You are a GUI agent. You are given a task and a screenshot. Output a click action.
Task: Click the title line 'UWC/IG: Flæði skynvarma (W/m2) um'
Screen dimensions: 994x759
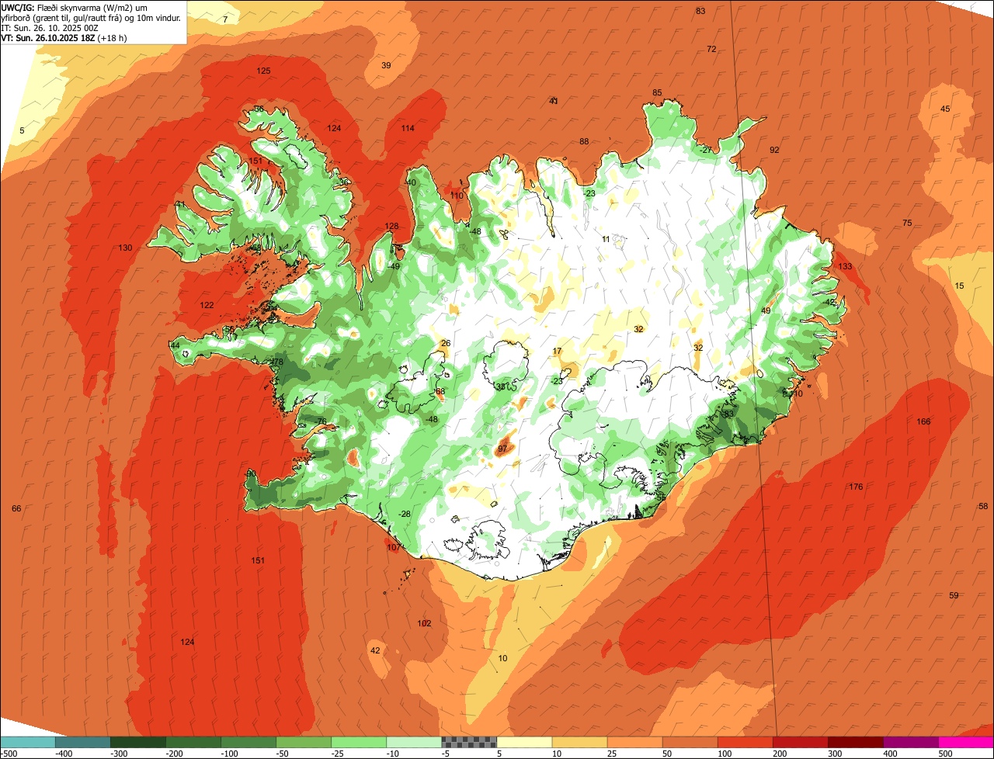(75, 7)
